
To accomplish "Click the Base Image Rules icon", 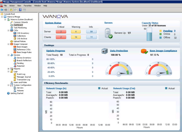I will tap(15, 52).
